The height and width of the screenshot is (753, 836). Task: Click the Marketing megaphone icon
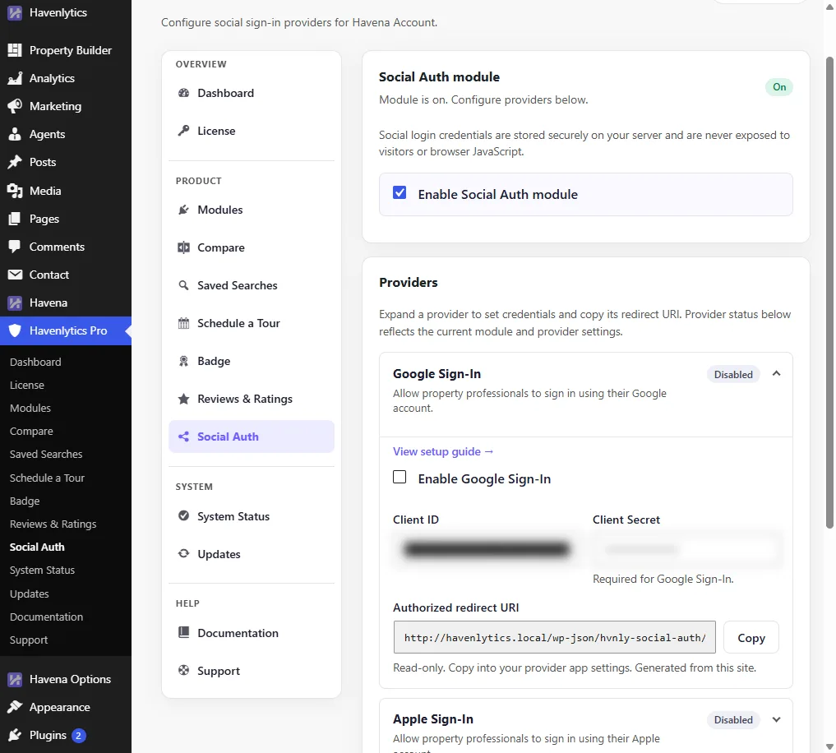tap(15, 106)
